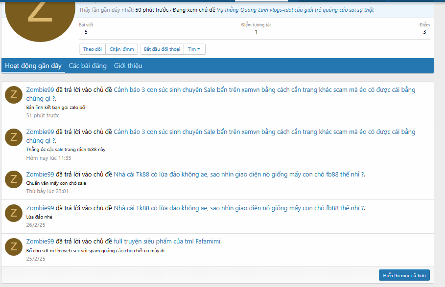The image size is (445, 287).
Task: Click the 'Chặn, đmm' button
Action: 122,49
